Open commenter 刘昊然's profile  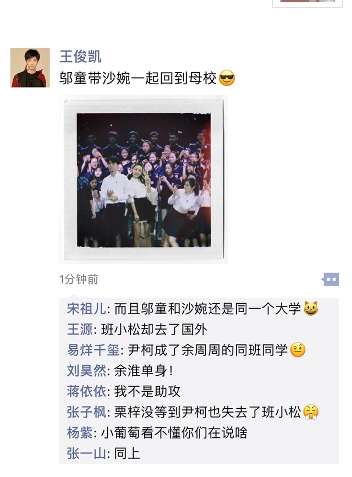pyautogui.click(x=86, y=370)
